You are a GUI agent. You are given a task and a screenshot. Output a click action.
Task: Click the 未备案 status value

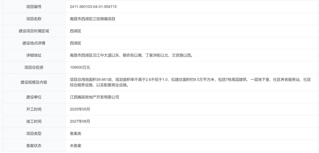tap(76, 146)
